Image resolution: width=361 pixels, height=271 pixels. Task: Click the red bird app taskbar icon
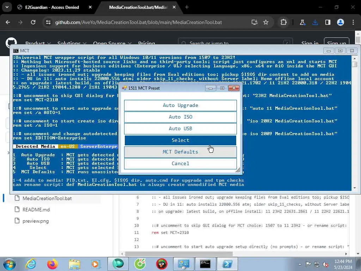tap(161, 264)
